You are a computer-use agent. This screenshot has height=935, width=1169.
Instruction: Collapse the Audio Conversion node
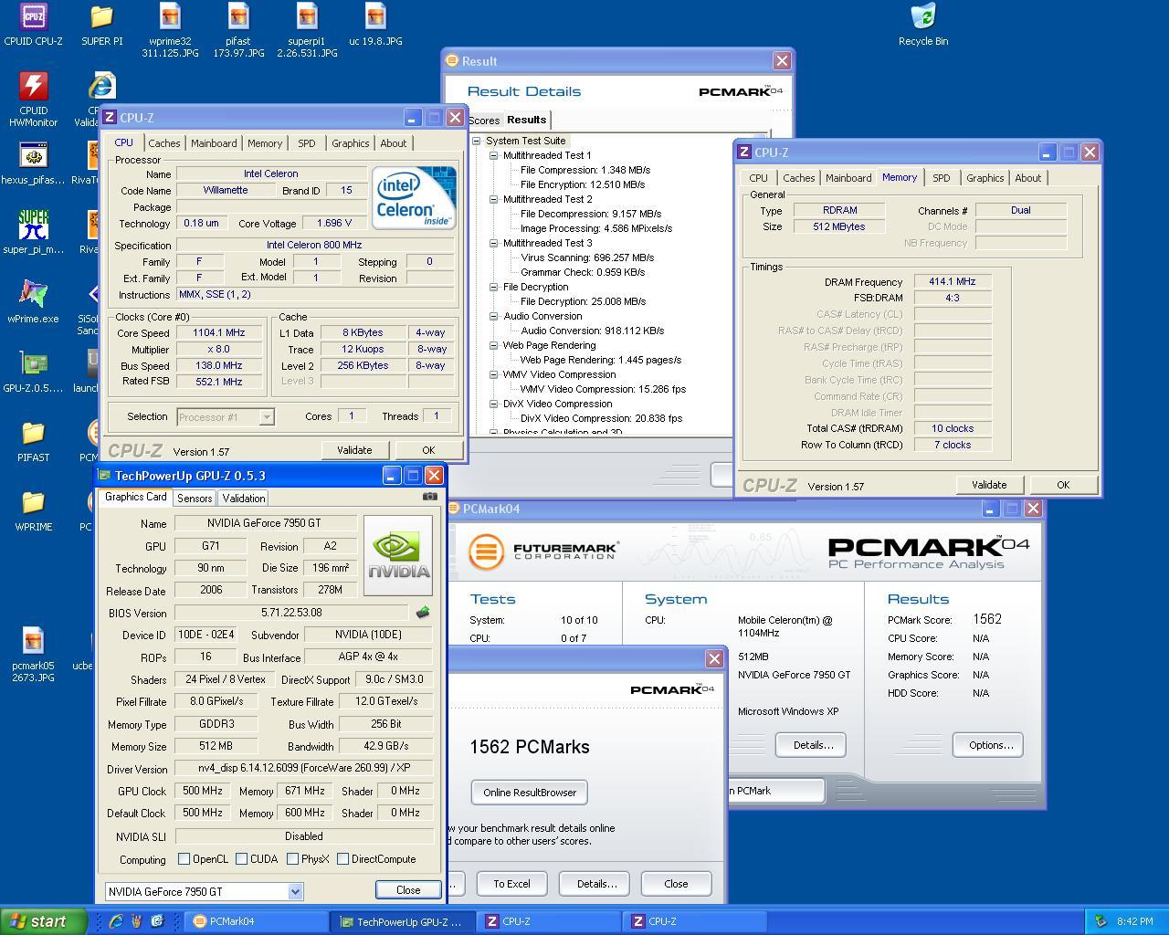pos(494,316)
